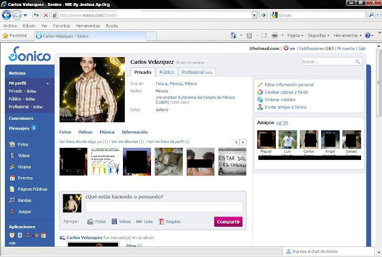382x257 pixels.
Task: Click the RSS feeds icon
Action: (249, 36)
